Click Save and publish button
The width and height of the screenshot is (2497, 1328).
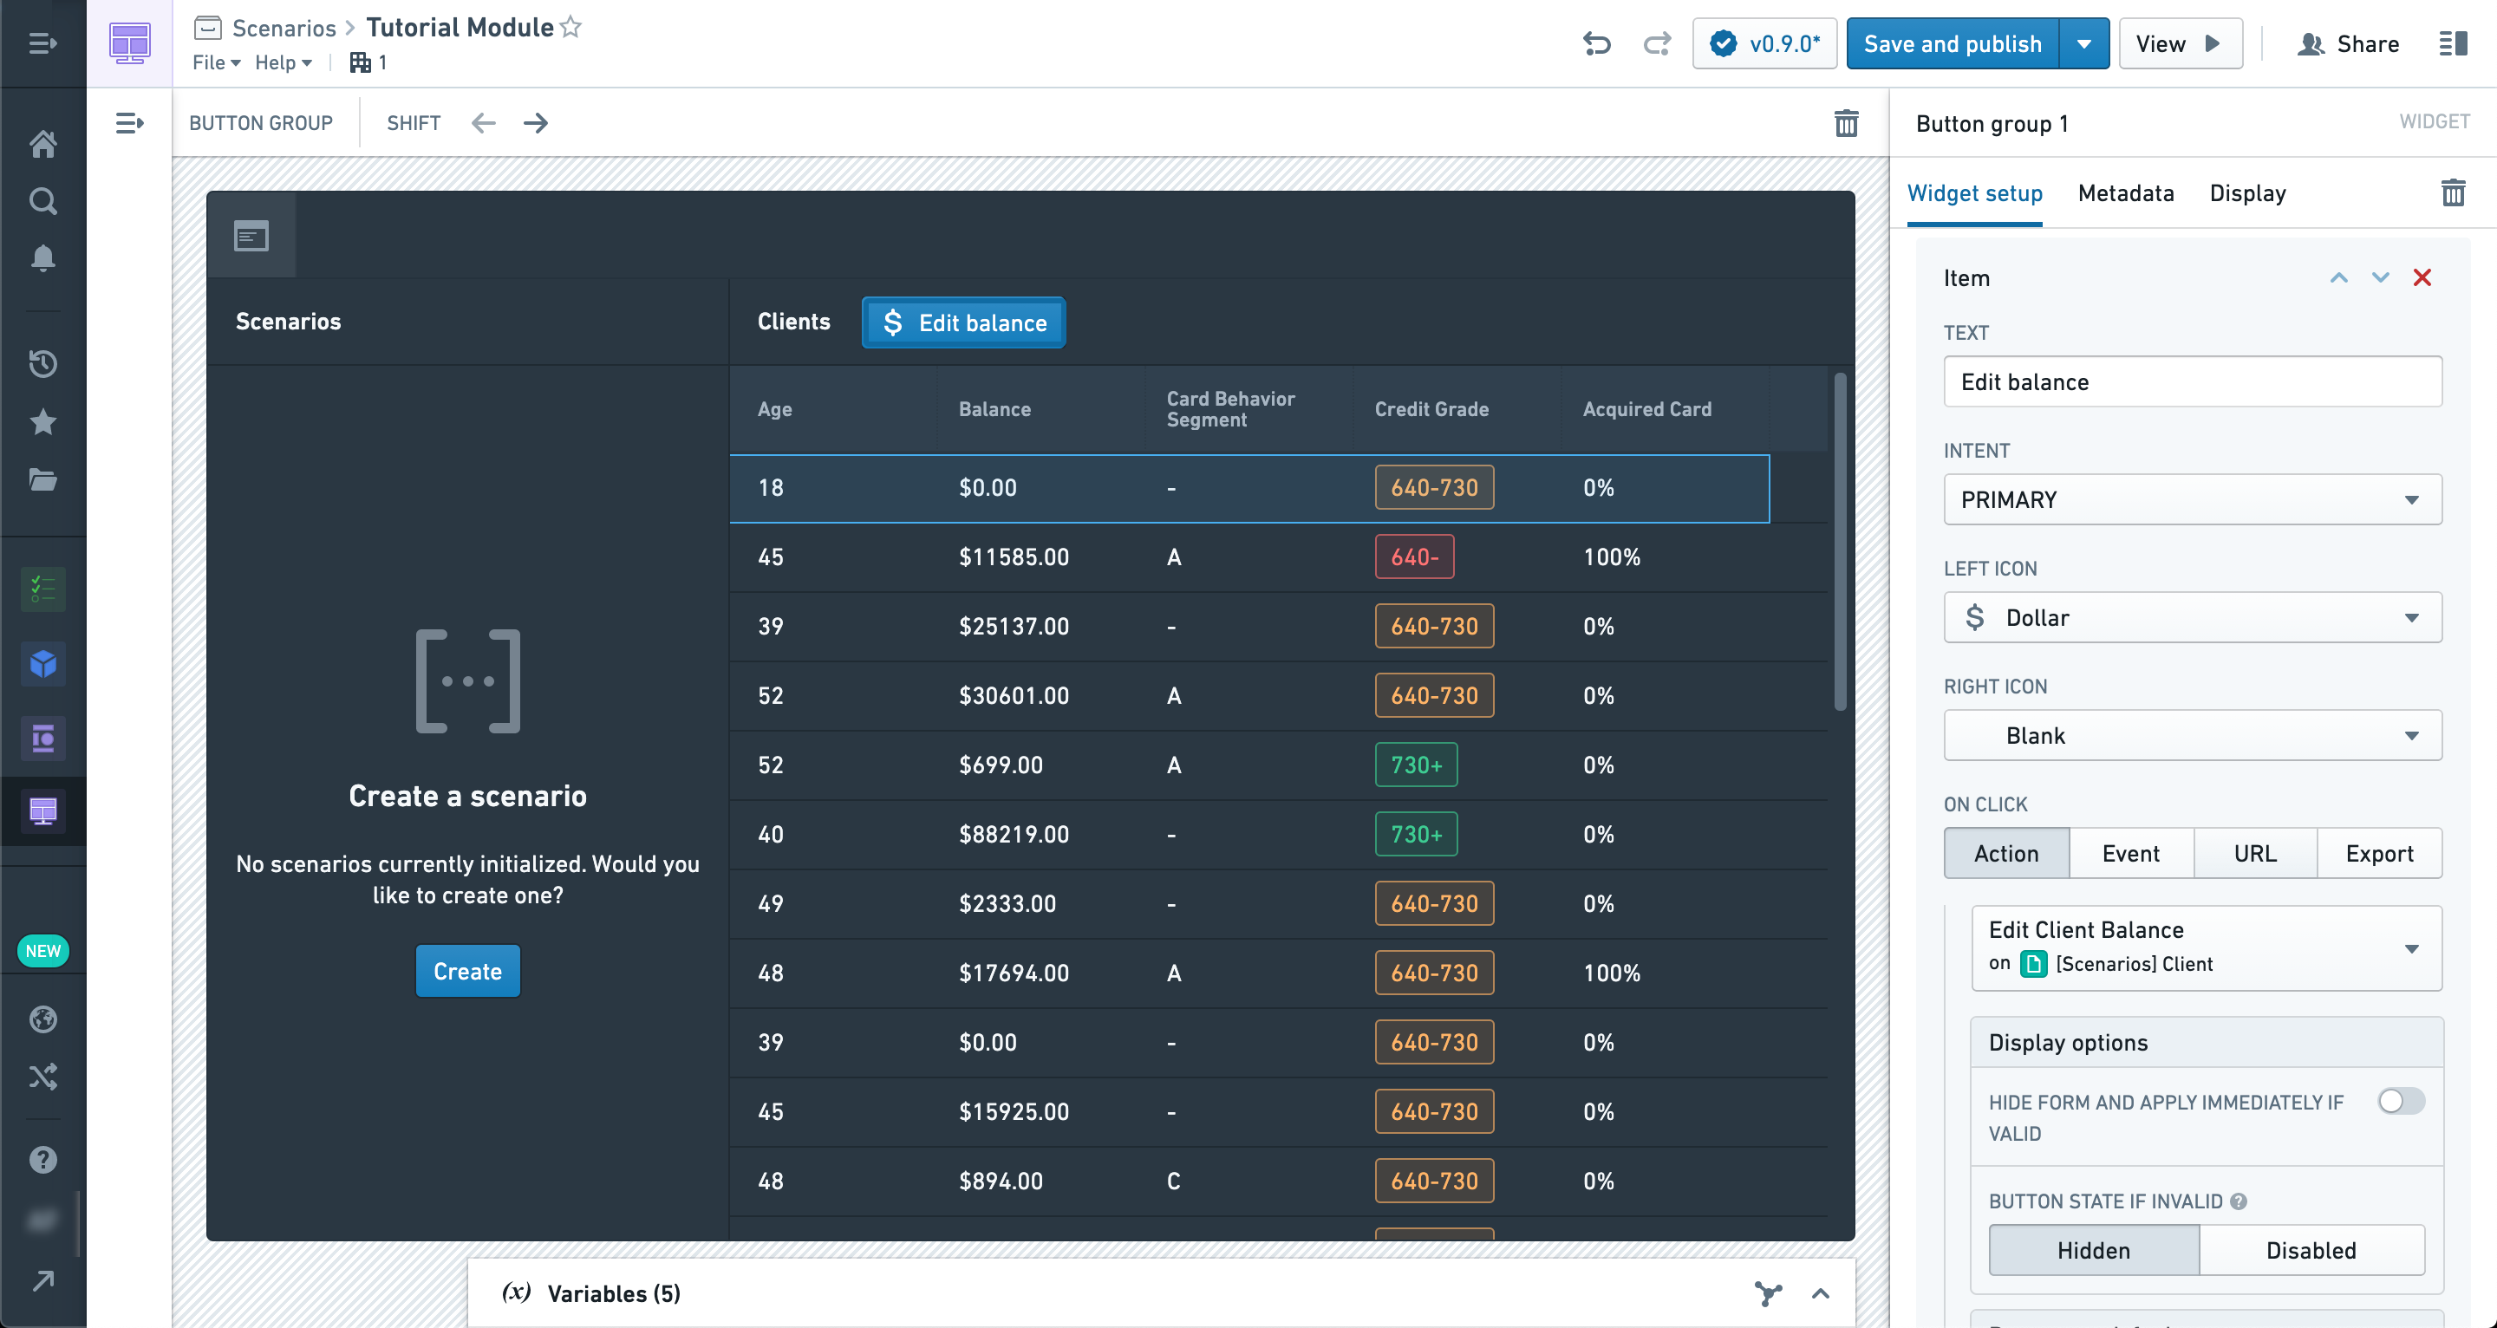click(x=1953, y=43)
